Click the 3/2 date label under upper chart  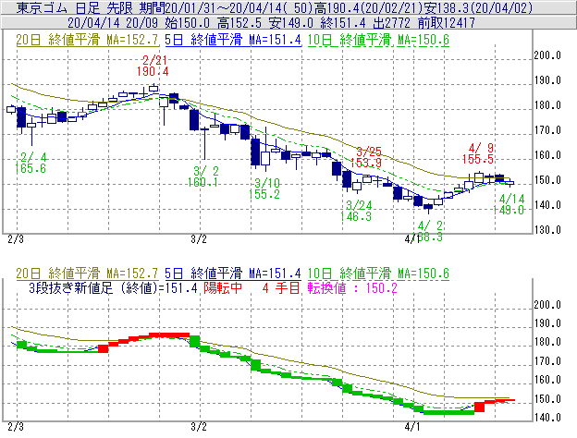(199, 239)
